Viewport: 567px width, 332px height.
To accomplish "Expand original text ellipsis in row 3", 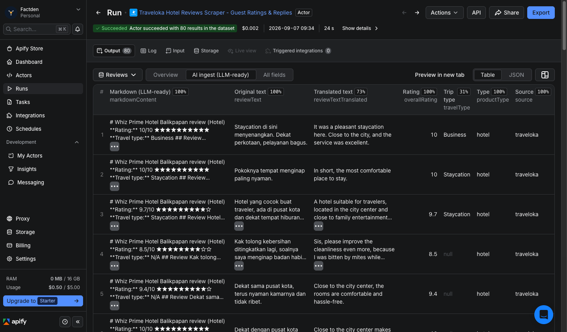I will coord(239,226).
